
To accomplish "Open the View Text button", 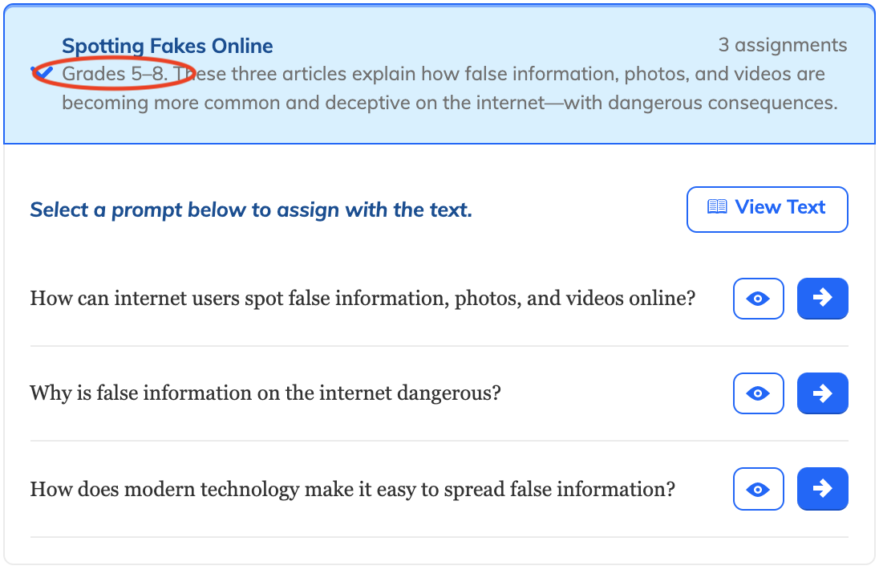I will (767, 210).
